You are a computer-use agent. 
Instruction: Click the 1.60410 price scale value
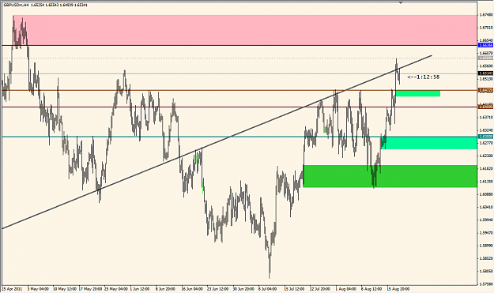486,207
